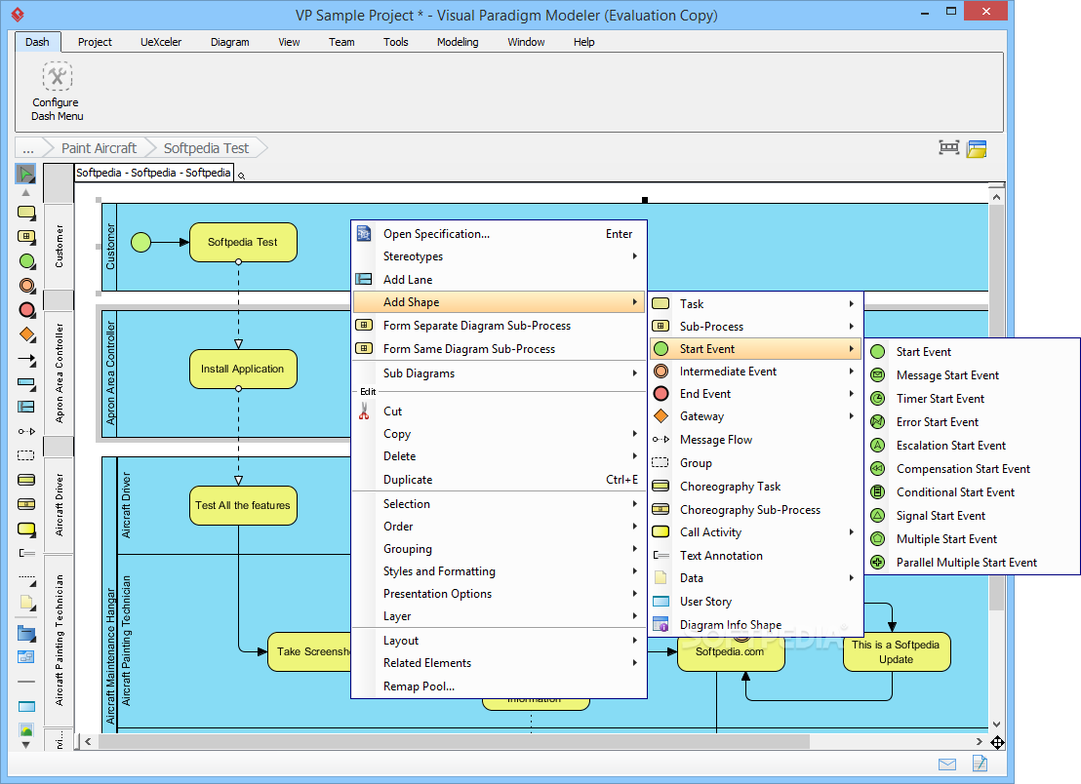Image resolution: width=1081 pixels, height=784 pixels.
Task: Click the Parallel Multiple Start Event icon
Action: pos(878,563)
